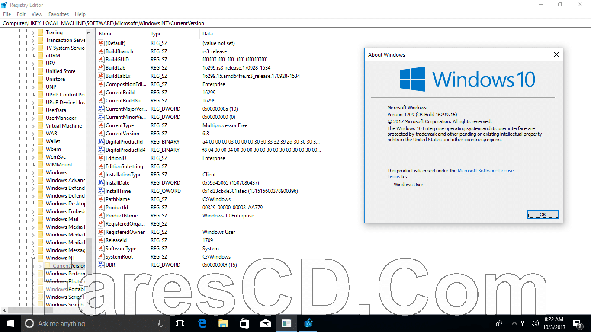
Task: Click the BuildBranch string value icon
Action: pyautogui.click(x=101, y=51)
